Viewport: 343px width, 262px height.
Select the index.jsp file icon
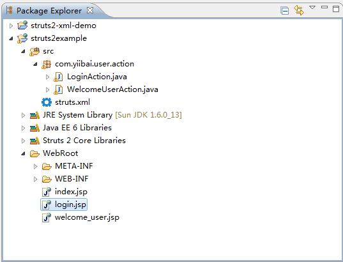(47, 192)
